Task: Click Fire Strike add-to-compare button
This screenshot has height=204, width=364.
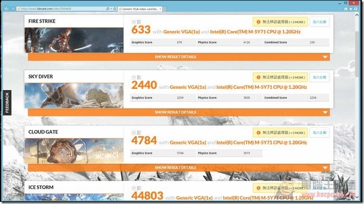Action: tap(319, 22)
